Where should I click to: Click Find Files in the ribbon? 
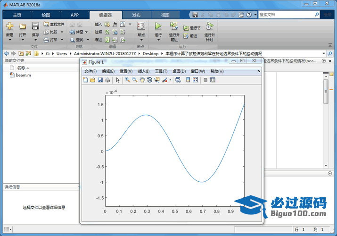pyautogui.click(x=54, y=24)
